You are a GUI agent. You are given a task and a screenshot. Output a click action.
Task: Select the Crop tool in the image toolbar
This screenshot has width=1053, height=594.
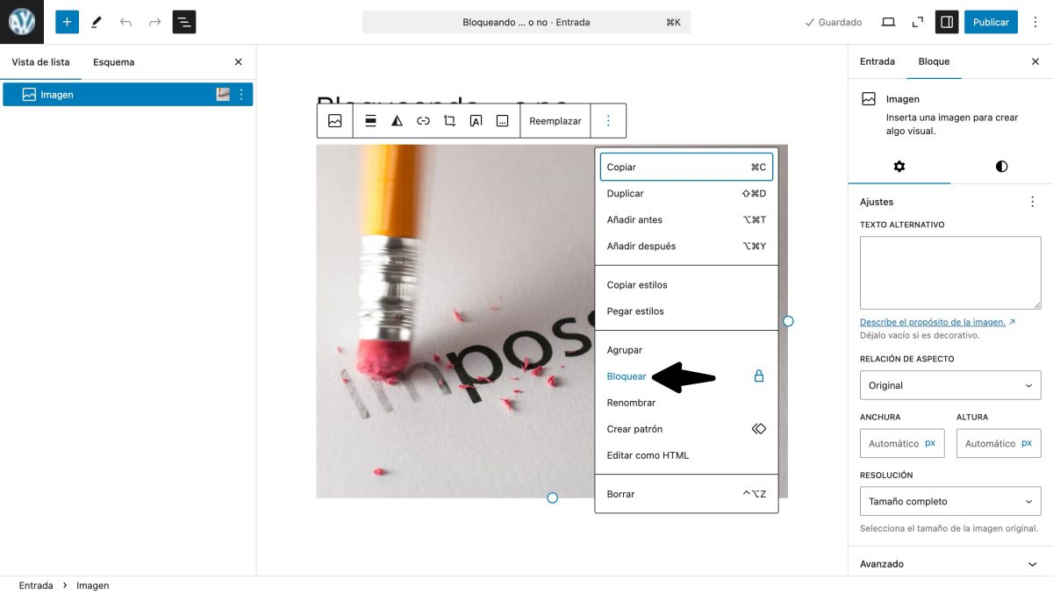click(x=449, y=120)
